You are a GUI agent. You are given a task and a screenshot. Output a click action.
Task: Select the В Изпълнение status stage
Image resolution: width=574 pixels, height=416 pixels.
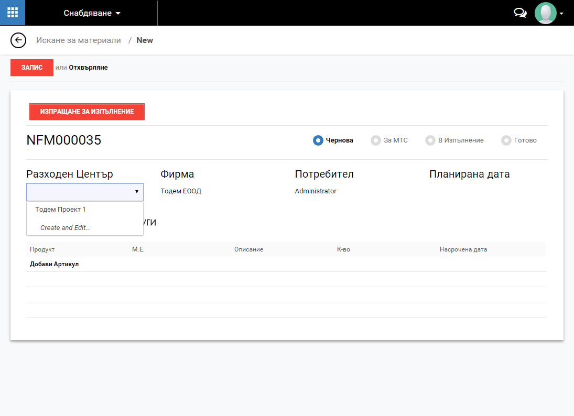(454, 140)
